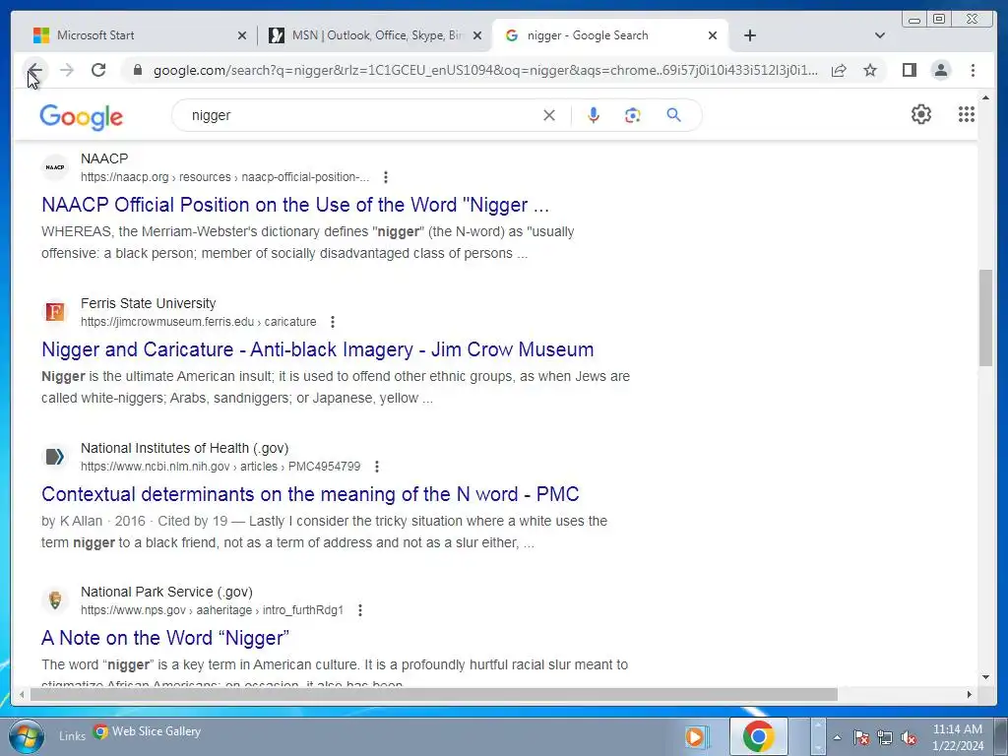The width and height of the screenshot is (1008, 756).
Task: Minimize the Chrome window
Action: [x=914, y=20]
